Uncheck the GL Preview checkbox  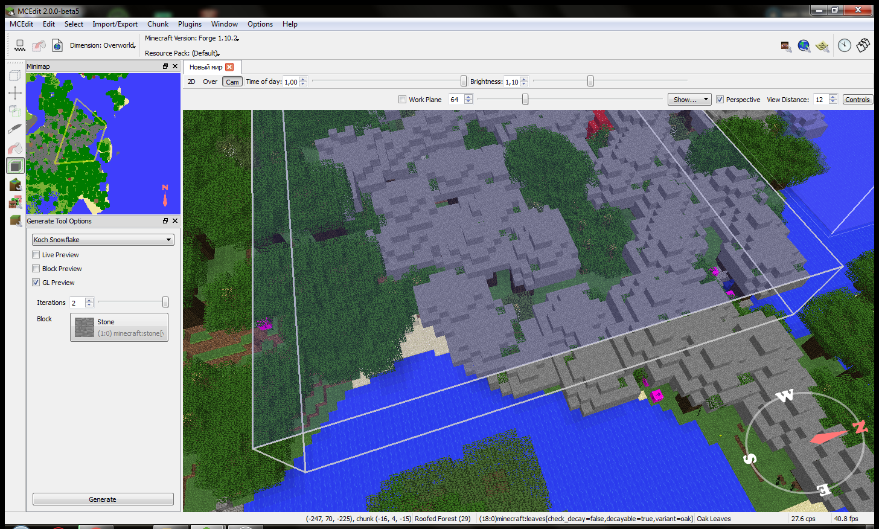click(x=36, y=283)
